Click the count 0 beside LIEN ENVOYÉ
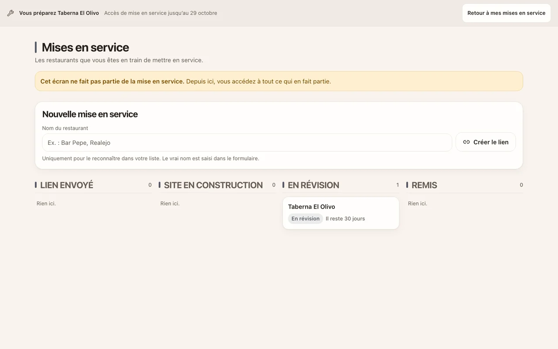 150,185
